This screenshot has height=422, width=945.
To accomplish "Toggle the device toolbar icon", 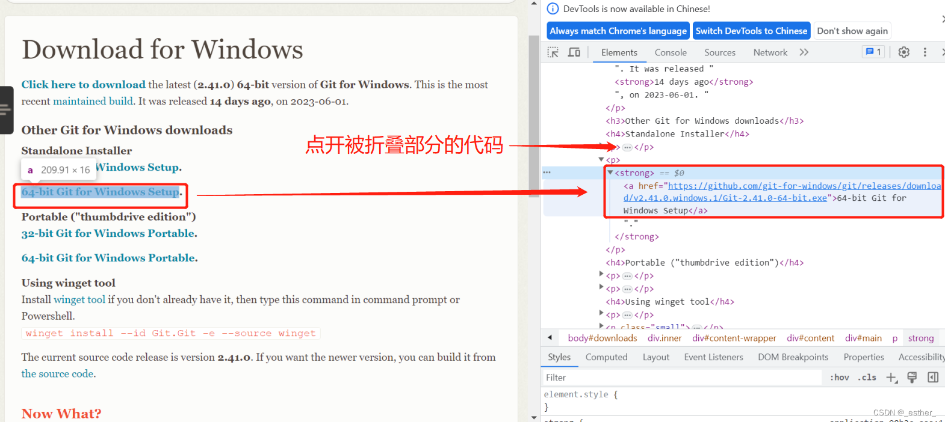I will coord(574,52).
